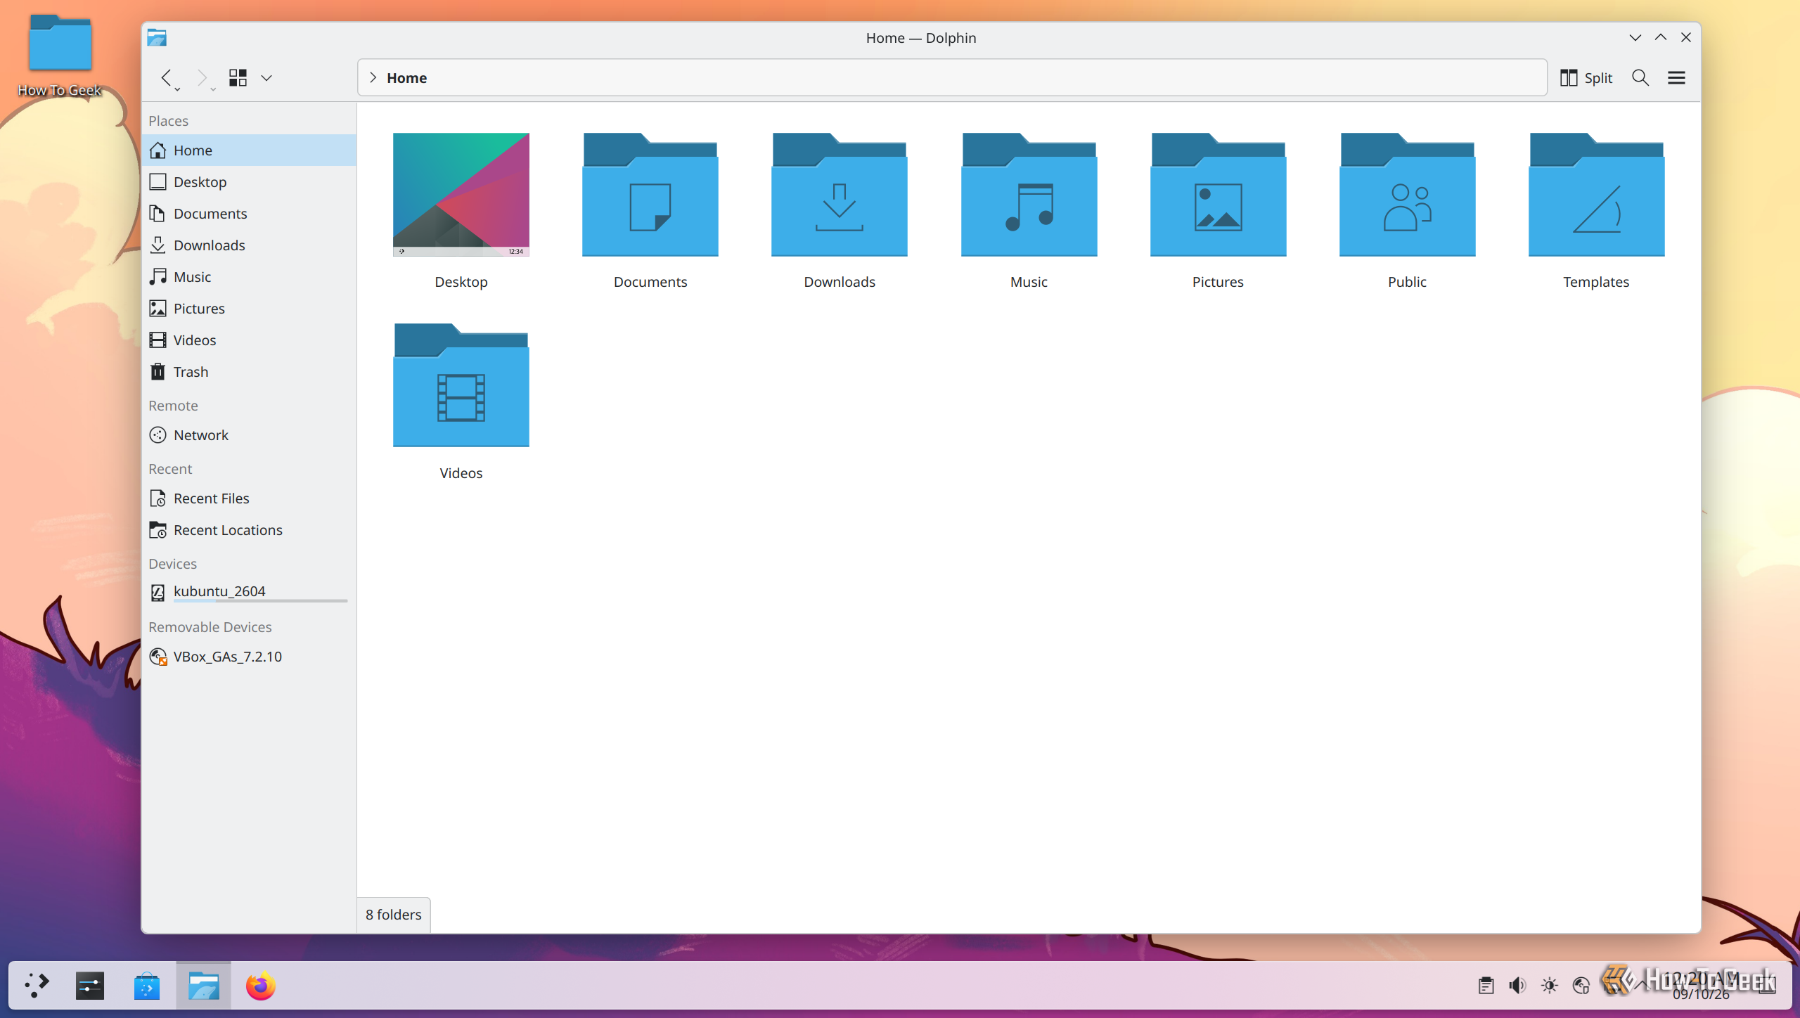Open How To Geek desktop folder

pyautogui.click(x=60, y=55)
